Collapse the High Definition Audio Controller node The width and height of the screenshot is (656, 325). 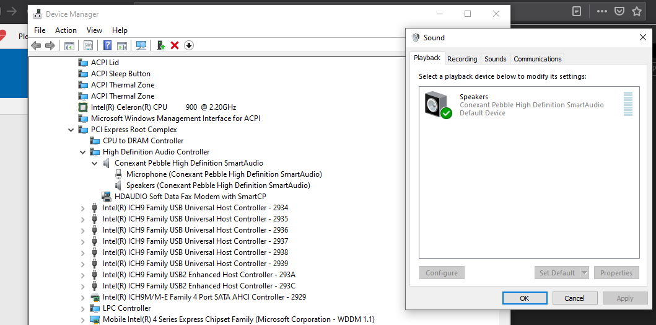[x=83, y=152]
